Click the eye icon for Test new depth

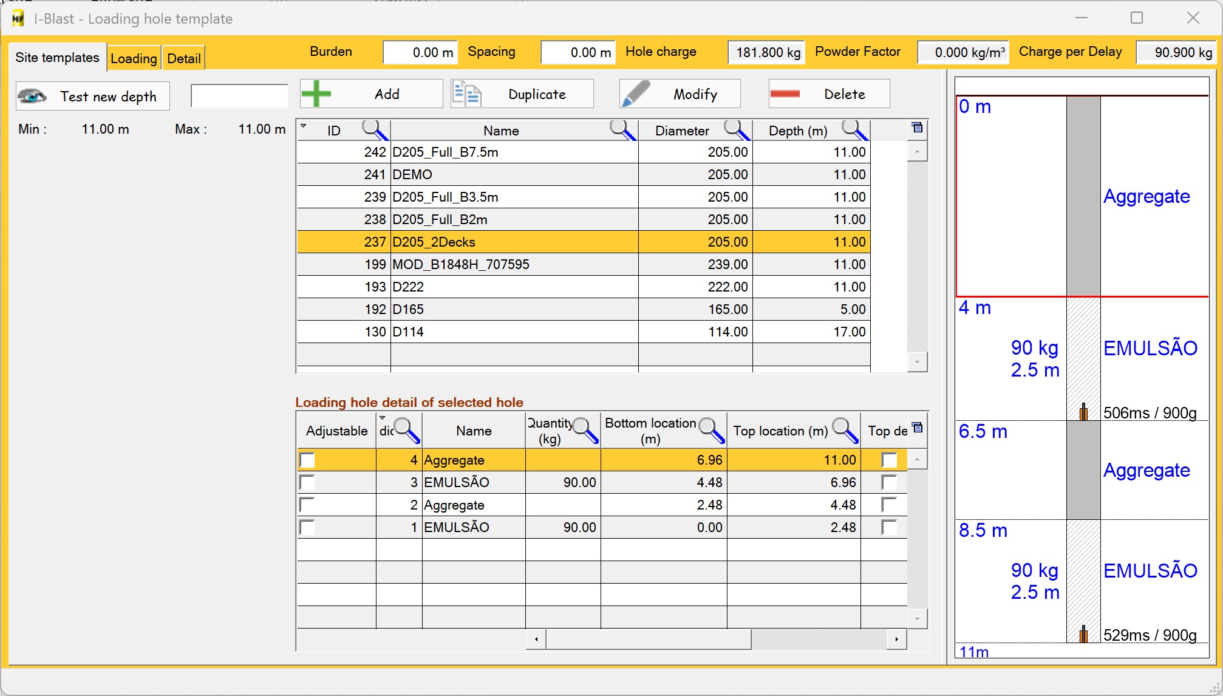32,97
